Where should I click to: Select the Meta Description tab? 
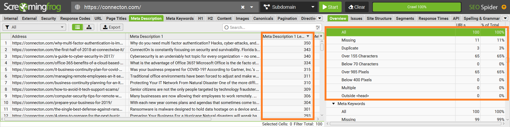(x=146, y=18)
